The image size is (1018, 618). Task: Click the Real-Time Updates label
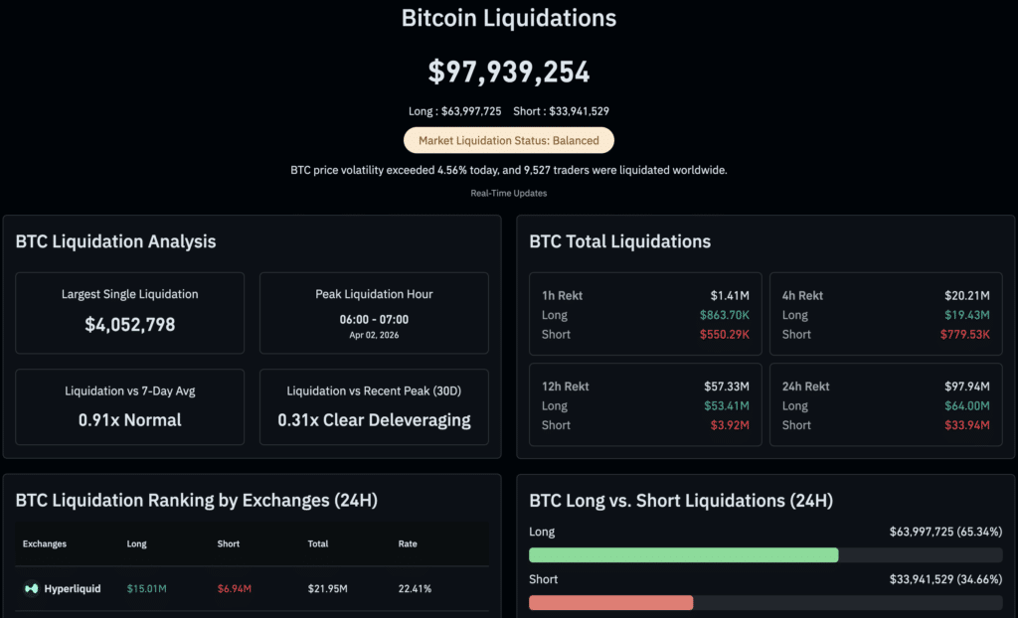508,193
